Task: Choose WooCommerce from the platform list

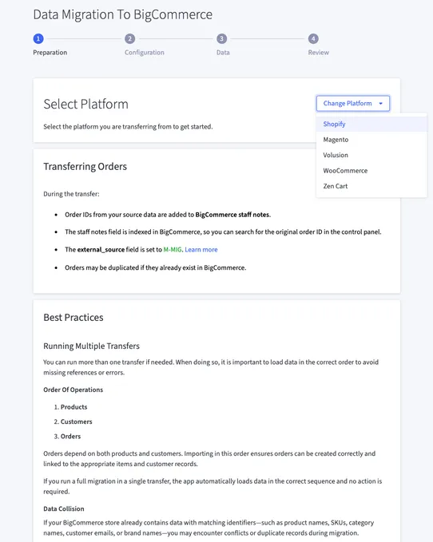Action: (x=371, y=171)
